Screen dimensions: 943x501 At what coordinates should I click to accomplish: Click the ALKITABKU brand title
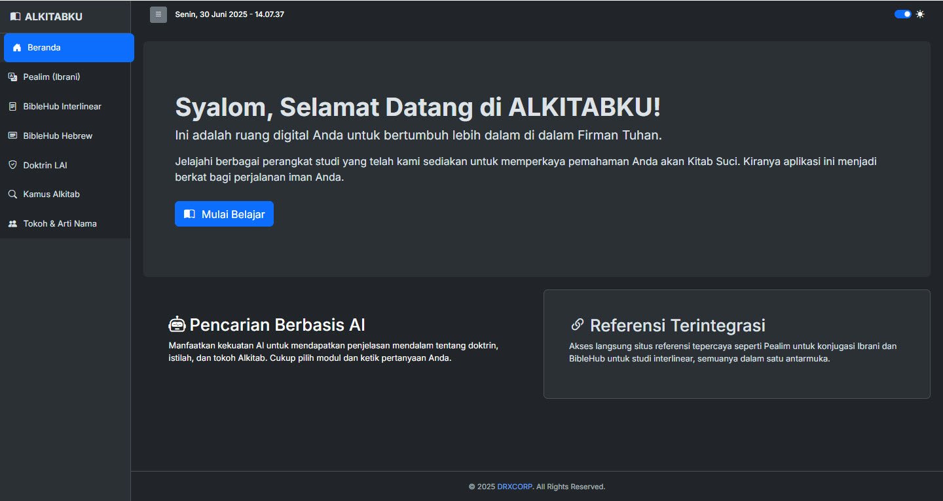[54, 16]
